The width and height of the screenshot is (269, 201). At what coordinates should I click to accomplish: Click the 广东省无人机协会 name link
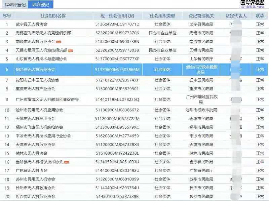pyautogui.click(x=32, y=170)
